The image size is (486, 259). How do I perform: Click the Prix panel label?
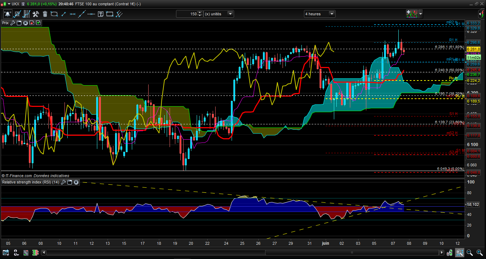coord(5,23)
